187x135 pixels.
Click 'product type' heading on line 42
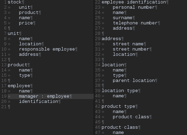118,106
